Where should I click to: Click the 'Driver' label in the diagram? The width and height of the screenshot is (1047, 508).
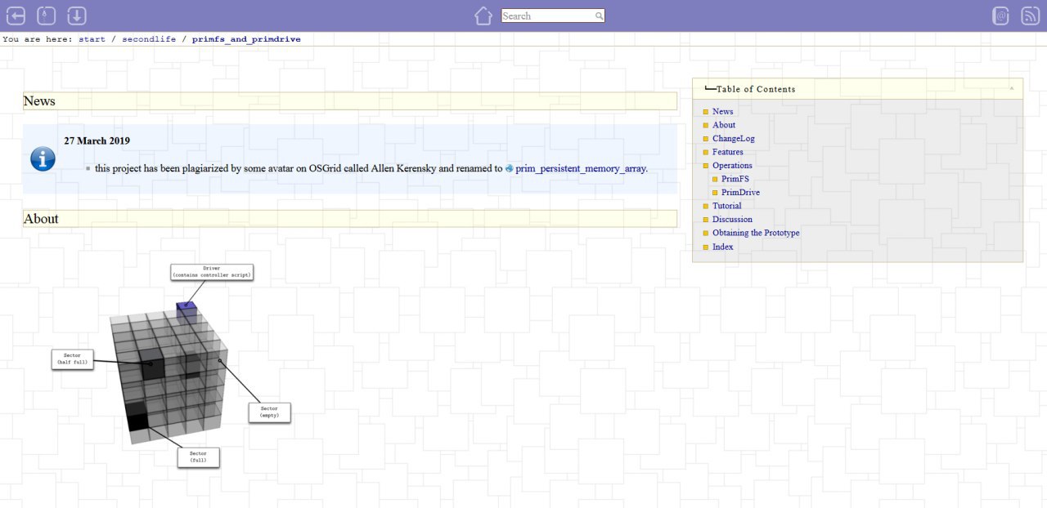pos(212,272)
